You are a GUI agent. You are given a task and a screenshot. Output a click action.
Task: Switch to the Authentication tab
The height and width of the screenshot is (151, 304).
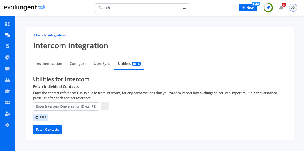[49, 64]
